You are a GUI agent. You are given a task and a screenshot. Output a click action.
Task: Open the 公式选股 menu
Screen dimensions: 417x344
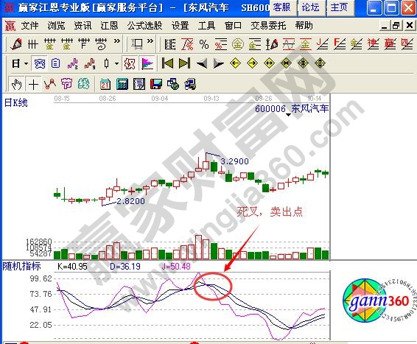click(144, 26)
